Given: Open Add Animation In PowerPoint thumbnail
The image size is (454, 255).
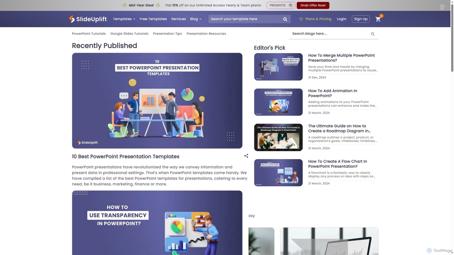Looking at the screenshot, I should (x=278, y=102).
